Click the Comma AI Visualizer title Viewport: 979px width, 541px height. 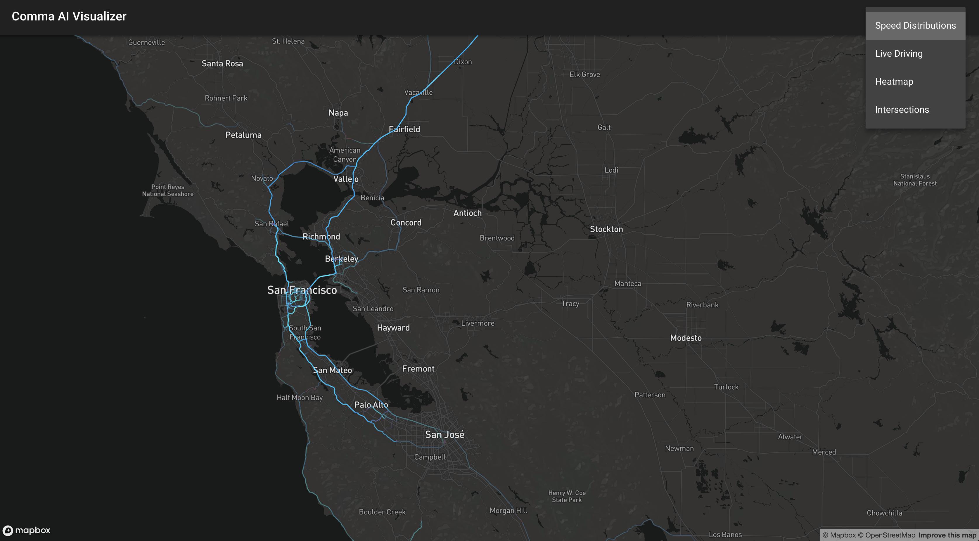point(69,16)
